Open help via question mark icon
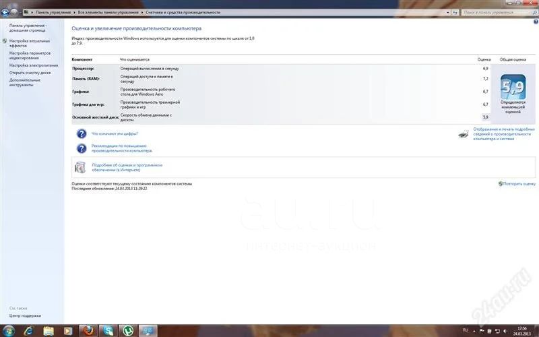This screenshot has width=539, height=337. click(x=536, y=22)
